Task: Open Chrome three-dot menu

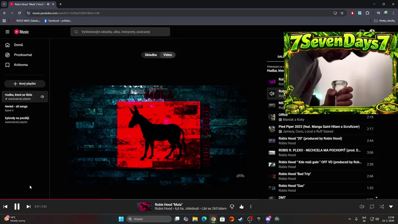Action: tap(393, 13)
